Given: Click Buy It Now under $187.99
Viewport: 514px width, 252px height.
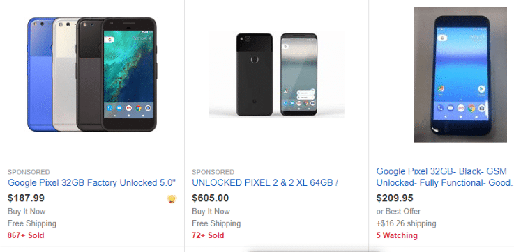Looking at the screenshot, I should pos(27,212).
